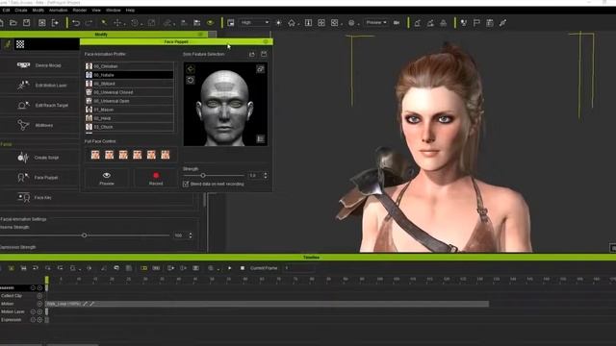Image resolution: width=616 pixels, height=346 pixels.
Task: Click the Current Frame input field
Action: (x=298, y=268)
